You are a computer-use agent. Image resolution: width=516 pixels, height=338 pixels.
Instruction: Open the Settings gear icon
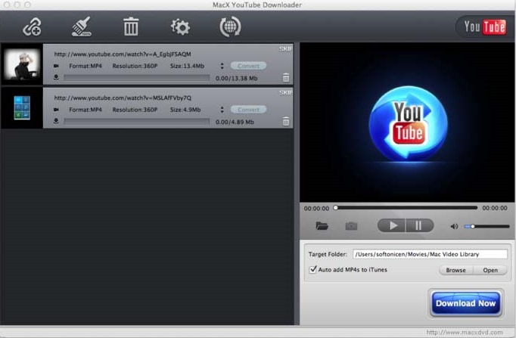tap(180, 26)
